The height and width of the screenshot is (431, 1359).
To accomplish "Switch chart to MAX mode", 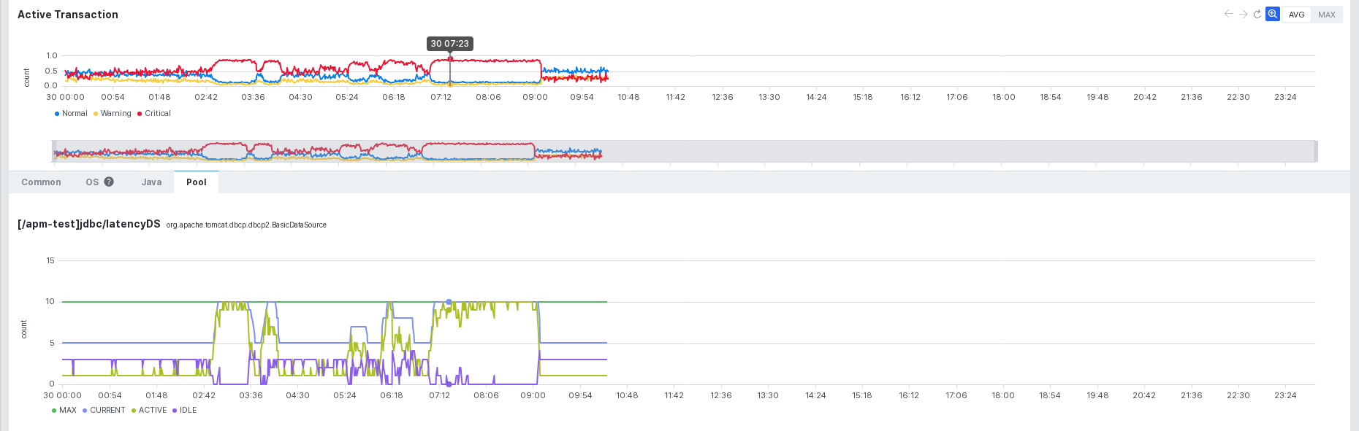I will click(1327, 15).
